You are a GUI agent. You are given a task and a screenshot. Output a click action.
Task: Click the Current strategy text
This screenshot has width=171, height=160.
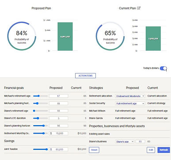tap(156, 103)
